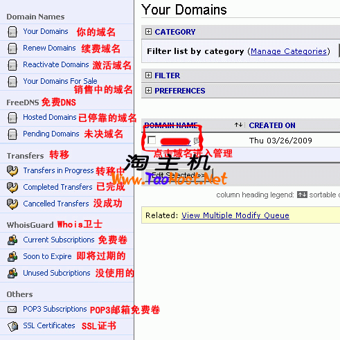This screenshot has width=340, height=340.
Task: Click the Renew Domains server icon
Action: [x=12, y=48]
